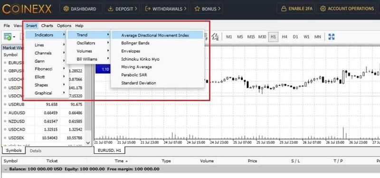Viewport: 380px width, 178px height.
Task: Select the M30 timeframe
Action: [x=262, y=37]
